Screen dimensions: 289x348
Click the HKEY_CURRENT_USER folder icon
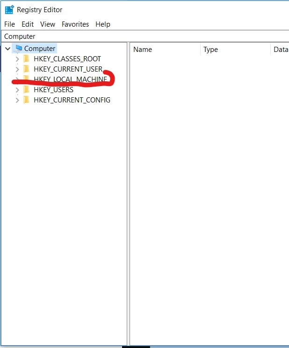tap(26, 69)
